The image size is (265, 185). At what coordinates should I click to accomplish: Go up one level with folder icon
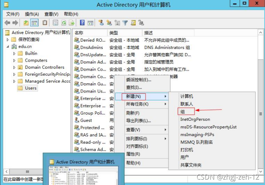tap(26, 23)
